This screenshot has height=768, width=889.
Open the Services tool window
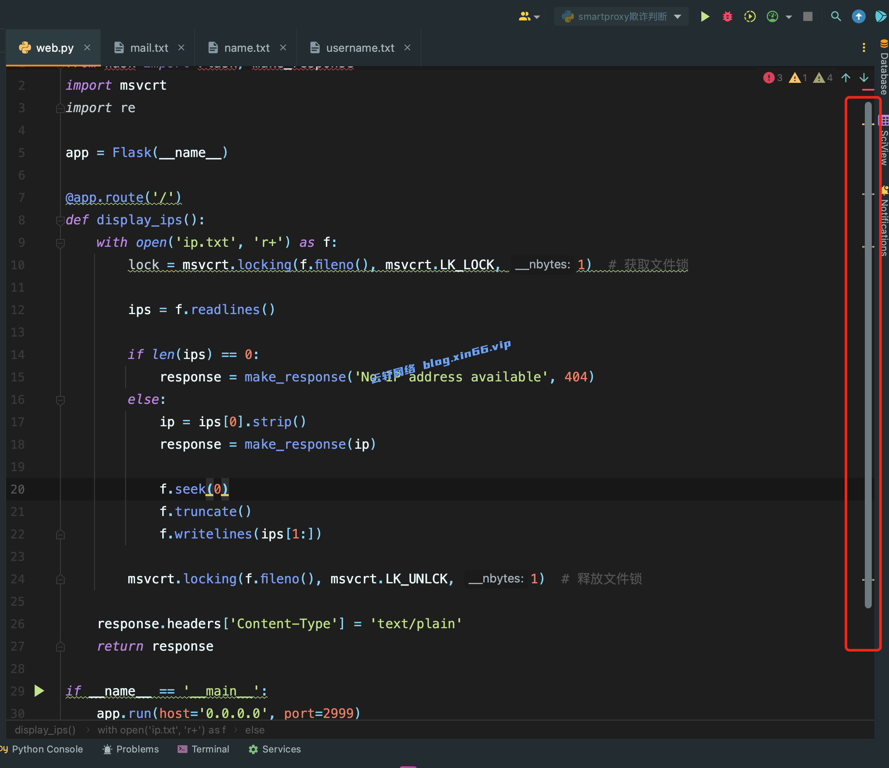pyautogui.click(x=274, y=749)
